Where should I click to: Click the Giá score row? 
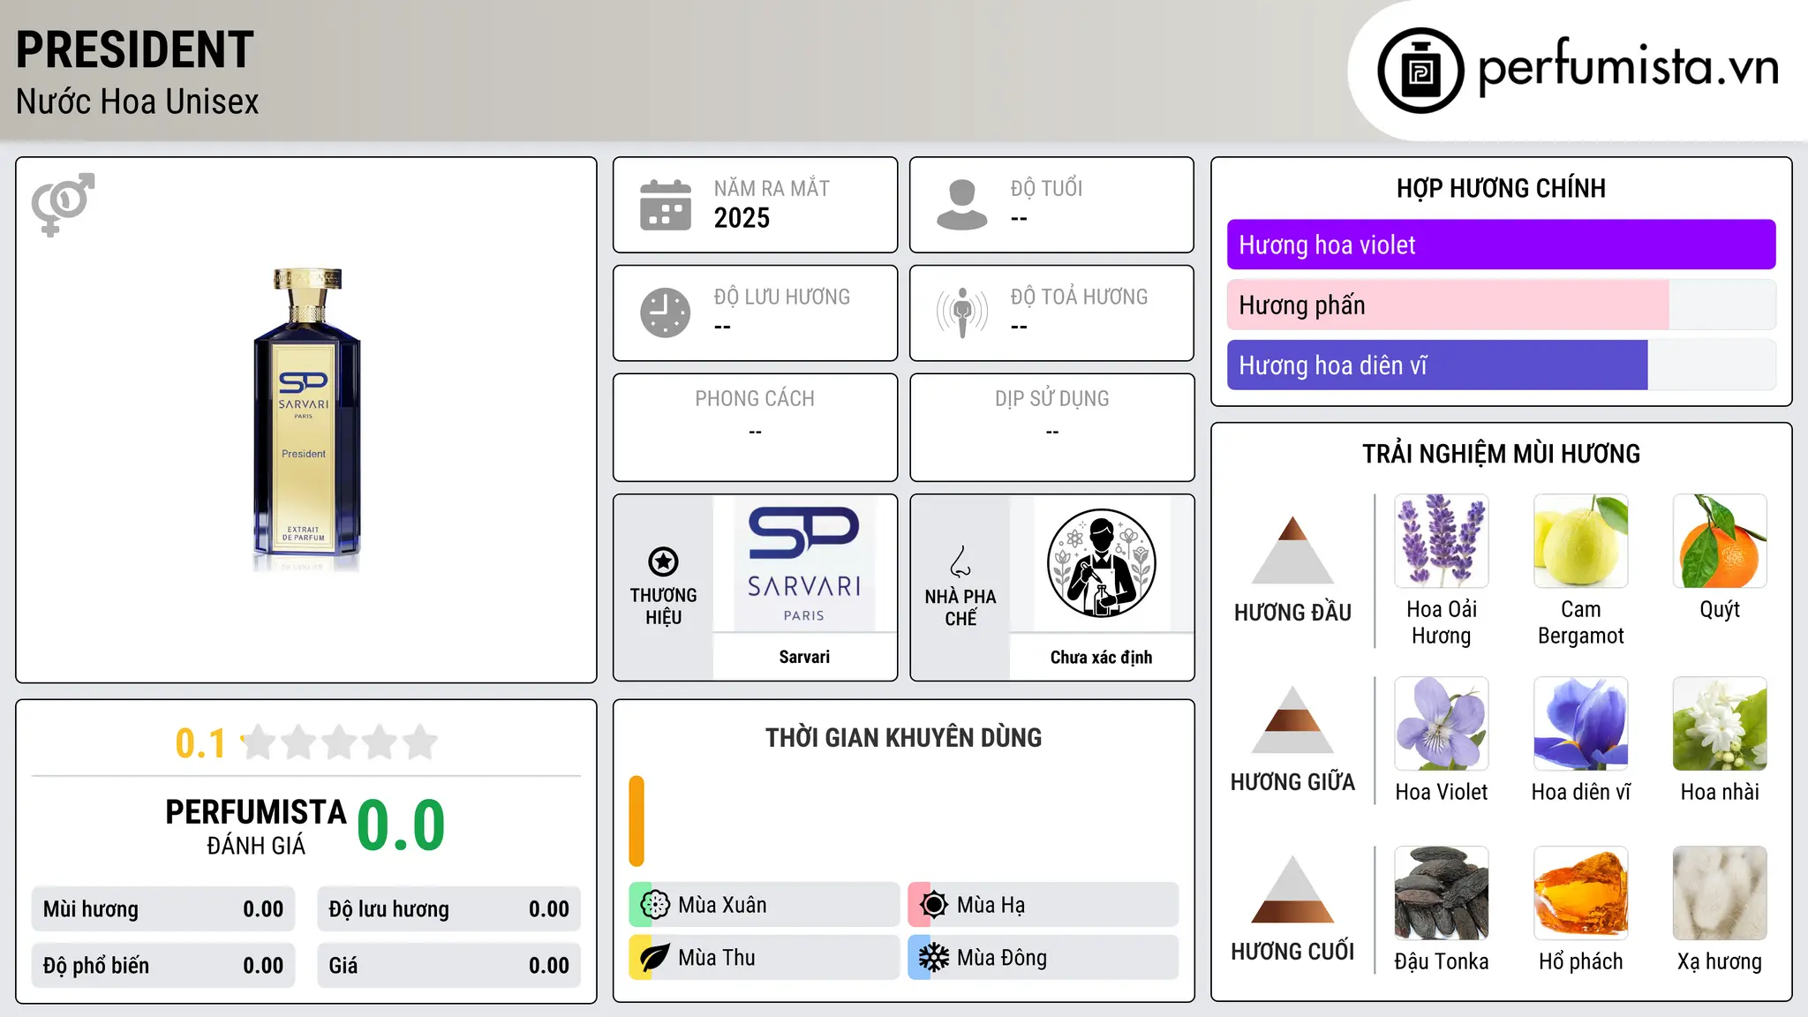point(448,966)
